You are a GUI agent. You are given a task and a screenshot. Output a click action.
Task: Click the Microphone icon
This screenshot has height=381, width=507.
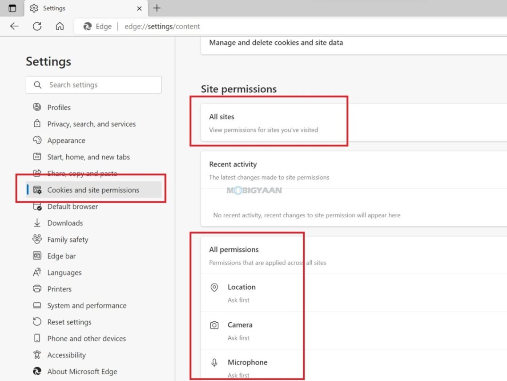pyautogui.click(x=215, y=362)
